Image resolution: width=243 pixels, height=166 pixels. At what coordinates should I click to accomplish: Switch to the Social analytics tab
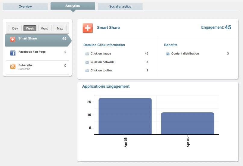120,6
